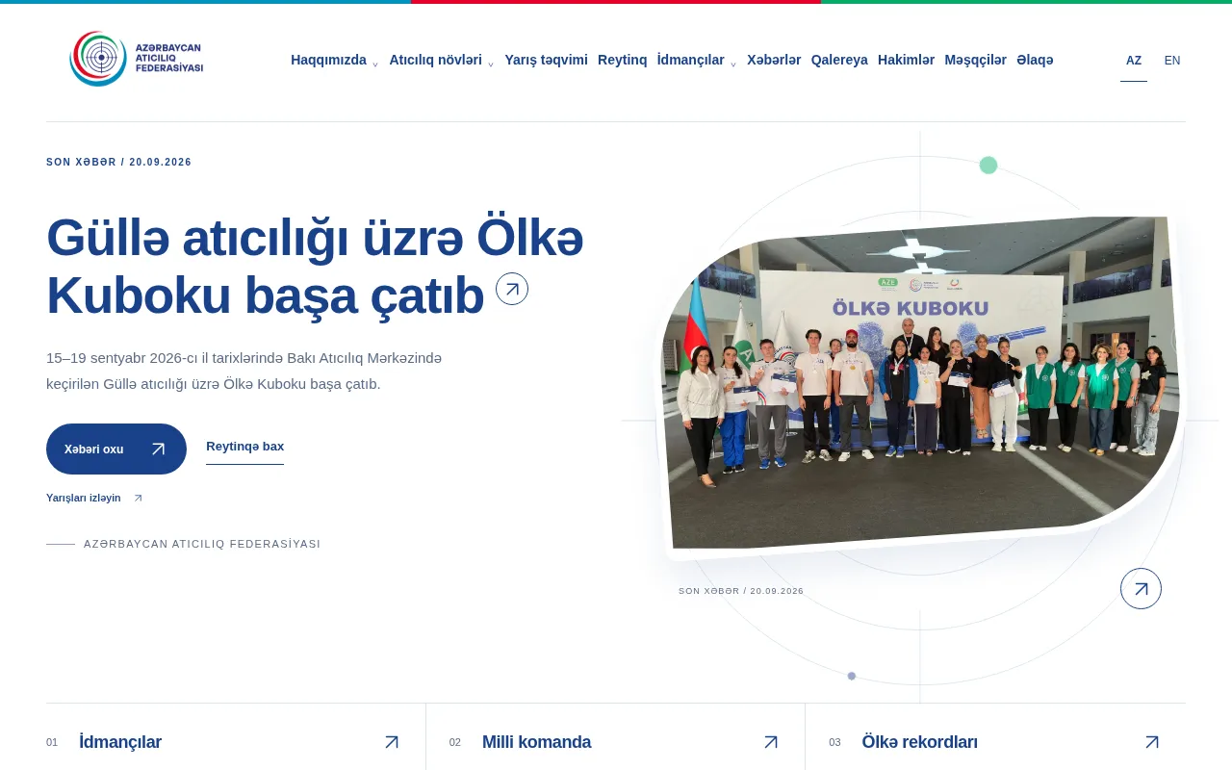Viewport: 1232px width, 770px height.
Task: Switch language to EN
Action: click(x=1172, y=61)
